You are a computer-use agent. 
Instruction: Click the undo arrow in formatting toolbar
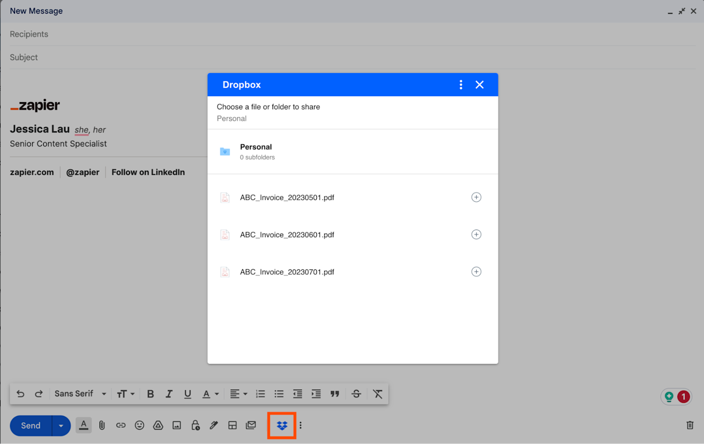click(x=21, y=394)
